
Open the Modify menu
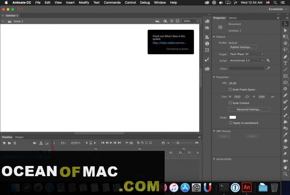coord(84,3)
